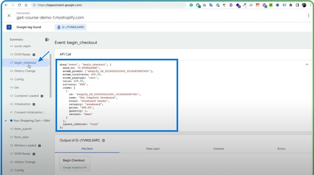Viewport: 314px width, 175px height.
Task: Toggle the browser side panel icon
Action: coord(297,5)
